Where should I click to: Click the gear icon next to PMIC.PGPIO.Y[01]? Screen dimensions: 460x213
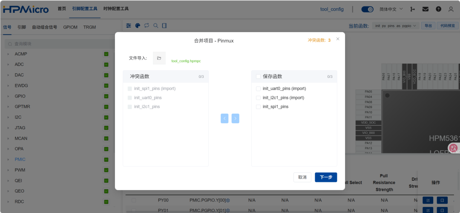[x=228, y=210]
